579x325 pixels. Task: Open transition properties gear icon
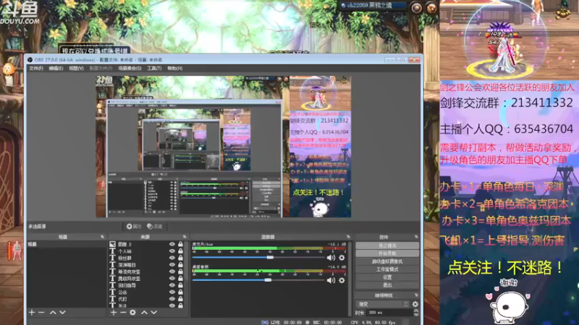[x=415, y=304]
